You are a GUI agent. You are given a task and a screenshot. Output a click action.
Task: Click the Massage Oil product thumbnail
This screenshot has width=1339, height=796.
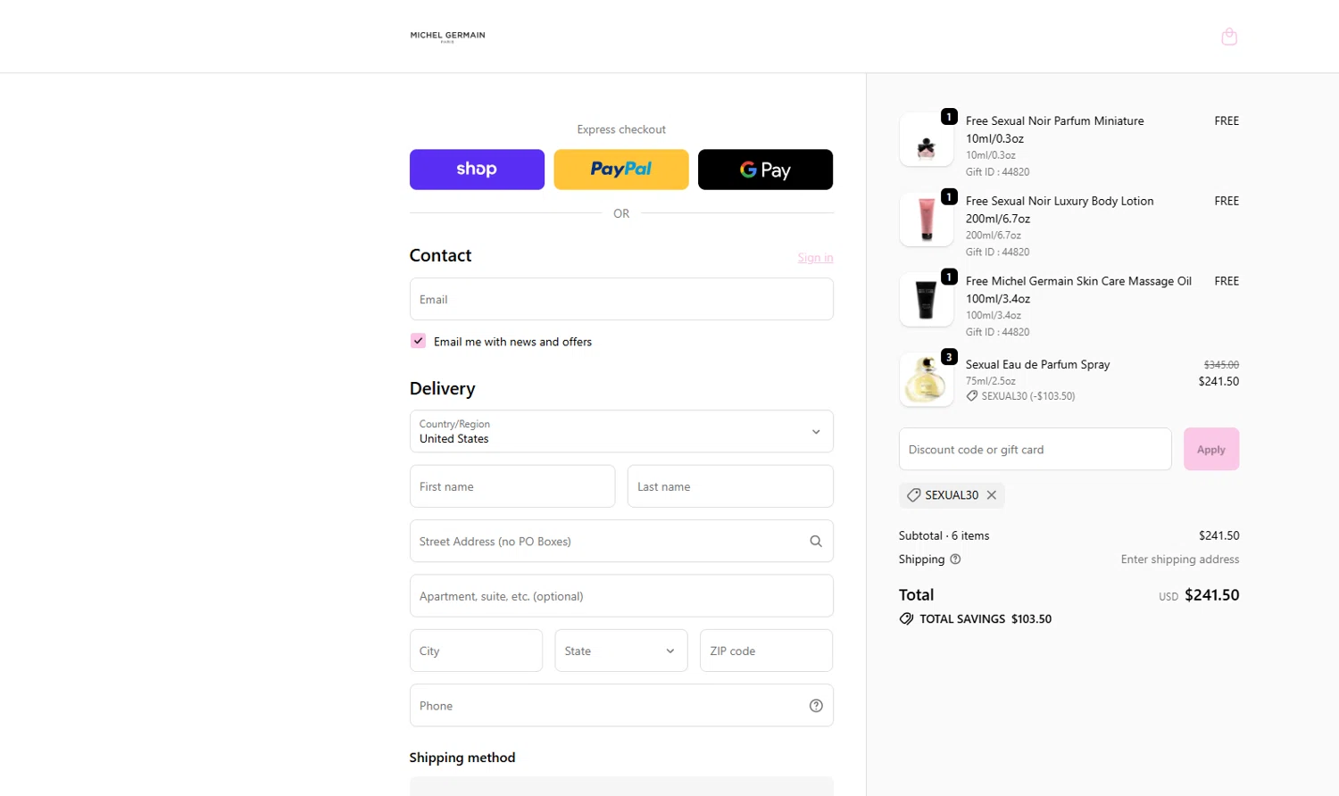(926, 300)
